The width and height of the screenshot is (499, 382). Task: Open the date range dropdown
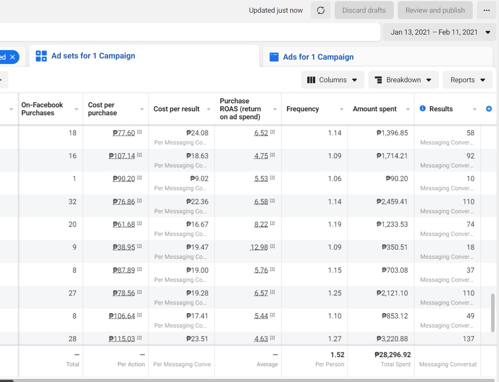[x=488, y=32]
